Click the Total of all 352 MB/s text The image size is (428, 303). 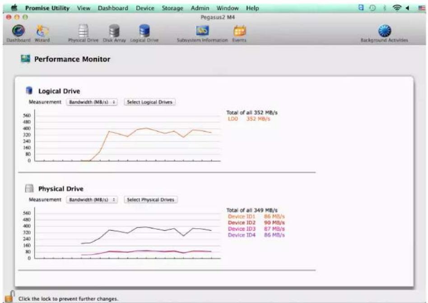[x=252, y=113]
